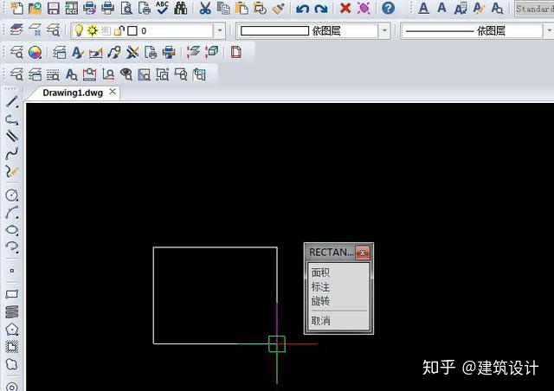Image resolution: width=554 pixels, height=391 pixels.
Task: Click the printer icon in third toolbar row
Action: [169, 53]
